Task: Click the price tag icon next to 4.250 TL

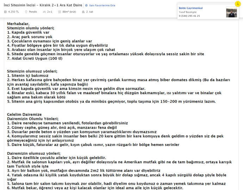Action: coord(5,12)
